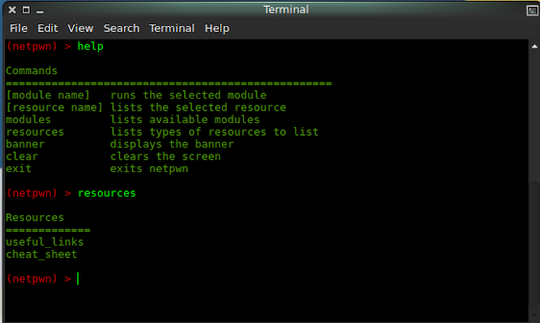Screen dimensions: 540x323
Task: Click the vertical scrollbar thumb
Action: (534, 245)
